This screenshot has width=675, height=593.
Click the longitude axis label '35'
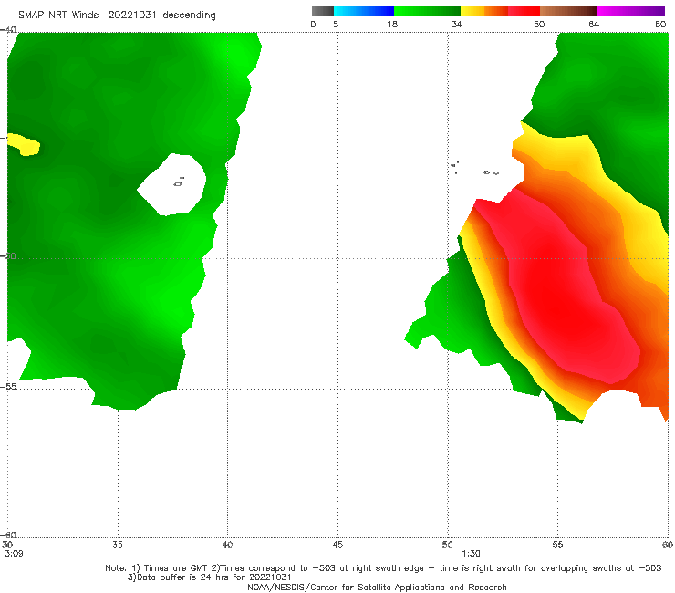pos(117,545)
